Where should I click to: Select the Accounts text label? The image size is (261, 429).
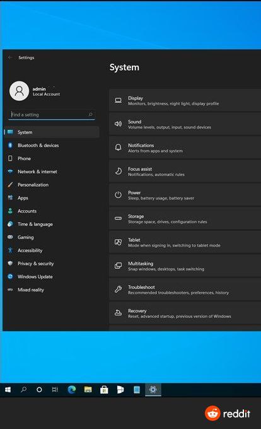point(27,211)
